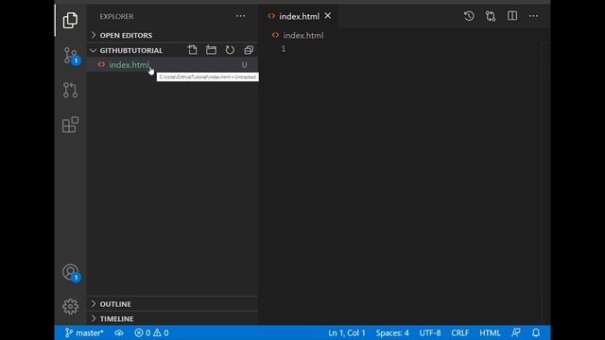Publish changes with the cloud sync icon
This screenshot has height=340, width=605.
pyautogui.click(x=119, y=332)
